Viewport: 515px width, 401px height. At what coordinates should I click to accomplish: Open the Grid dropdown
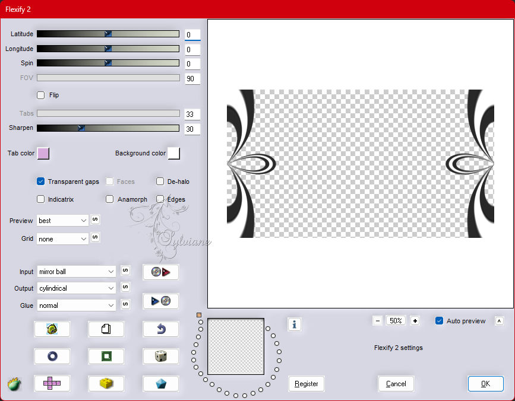tap(63, 239)
